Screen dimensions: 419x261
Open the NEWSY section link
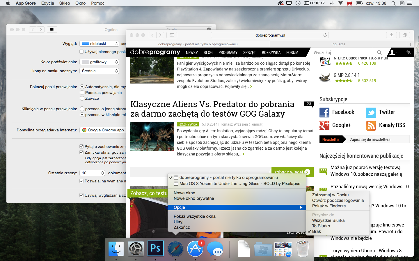click(x=192, y=52)
